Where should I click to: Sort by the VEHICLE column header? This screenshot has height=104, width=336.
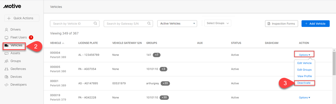pos(57,43)
